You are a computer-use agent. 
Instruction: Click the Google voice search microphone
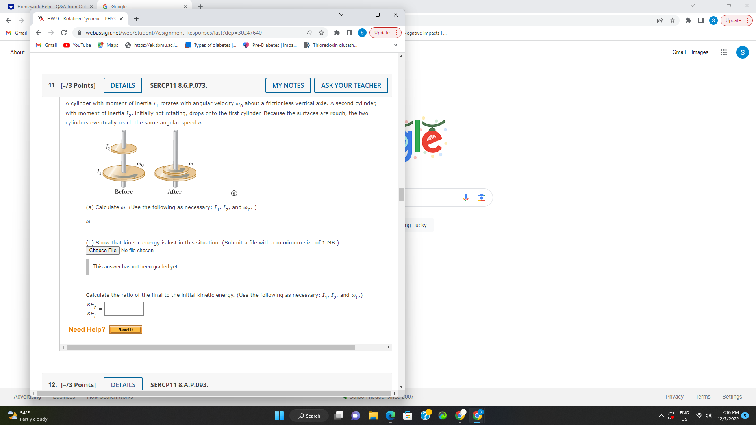coord(466,198)
